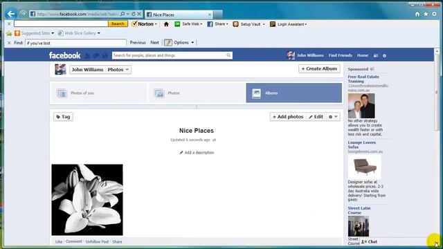Screen dimensions: 443x249
Task: Close the Norton toolbar with its X
Action: (x=9, y=24)
